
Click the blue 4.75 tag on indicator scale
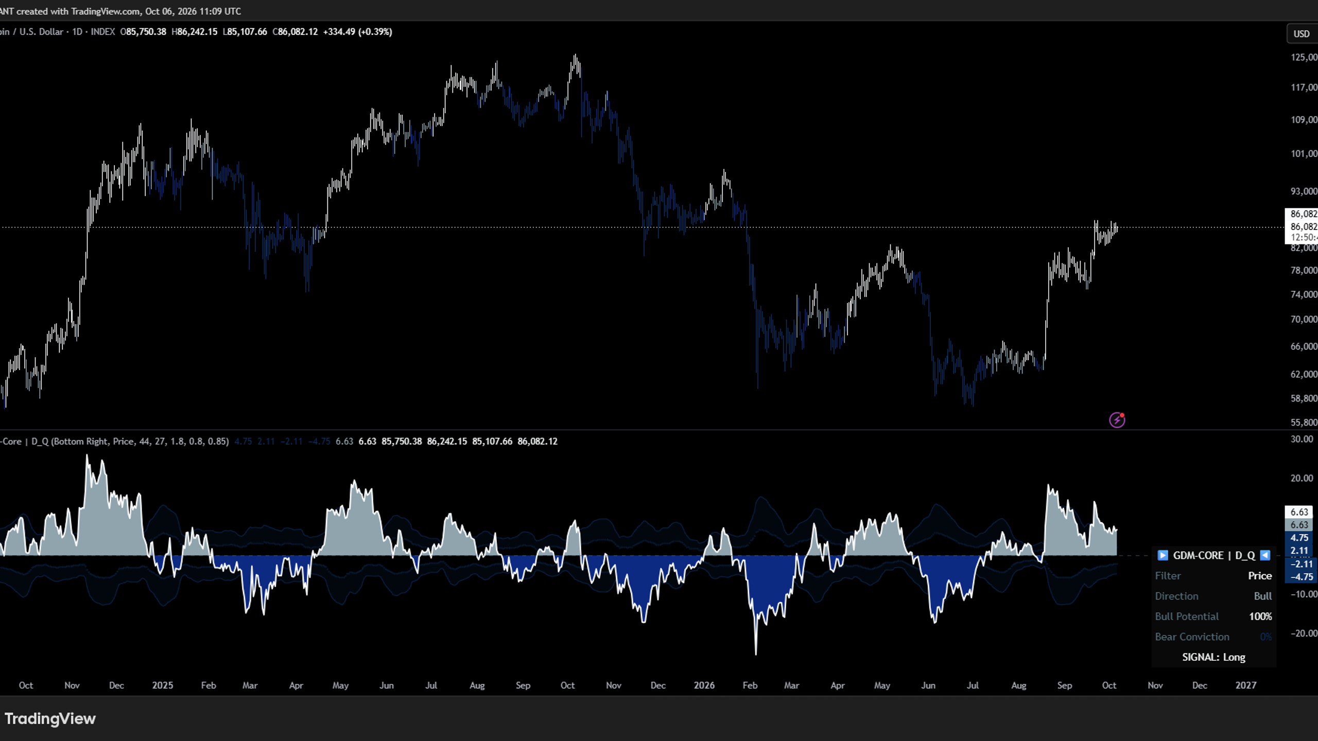1299,538
